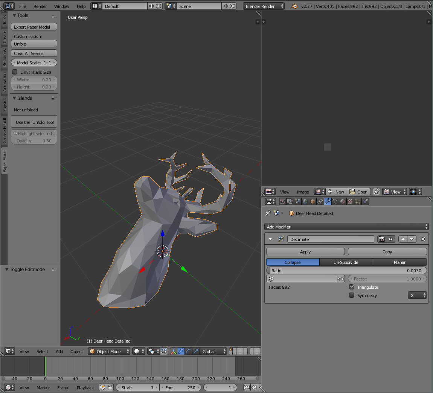Open the World properties globe tab
Viewport: 433px width, 393px height.
[305, 201]
